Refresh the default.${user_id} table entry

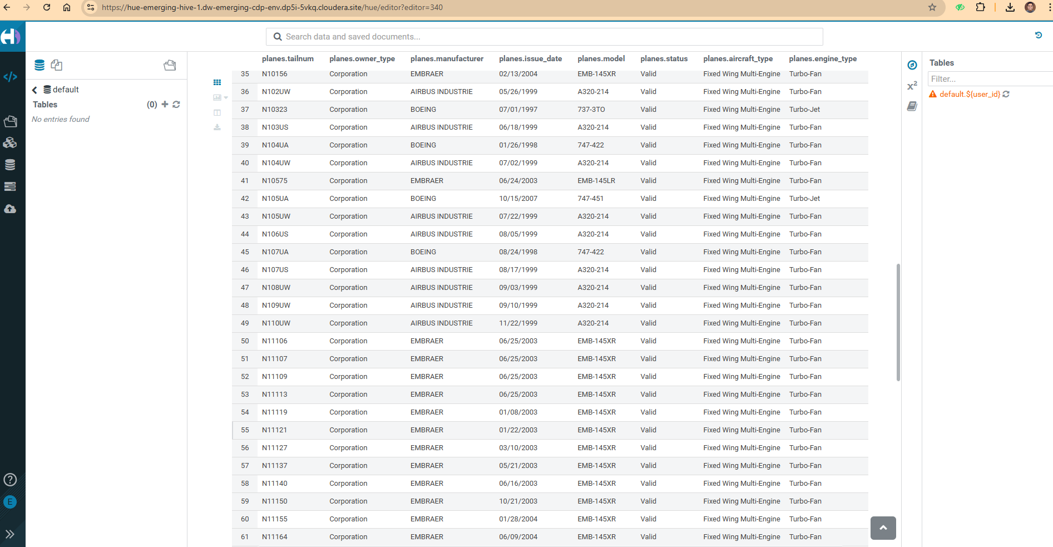[1006, 94]
